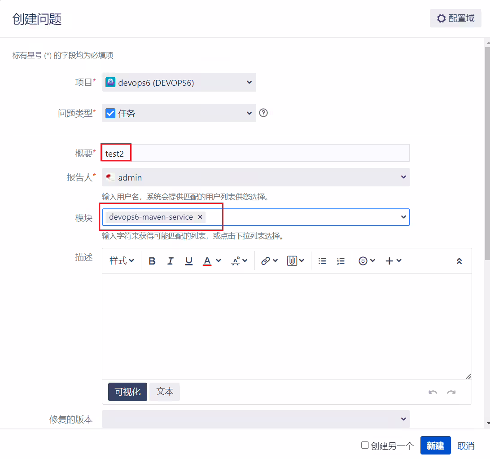Collapse the editor toolbar
The width and height of the screenshot is (490, 459).
tap(459, 261)
